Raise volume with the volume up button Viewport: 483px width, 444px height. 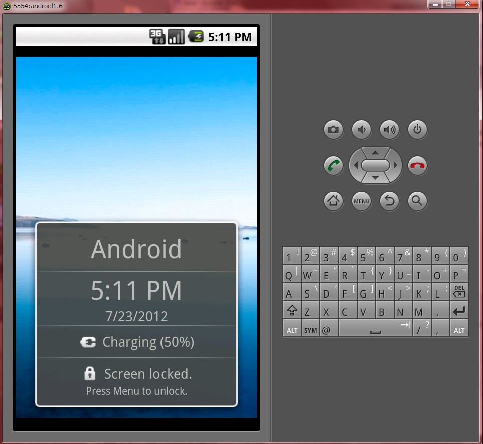389,130
